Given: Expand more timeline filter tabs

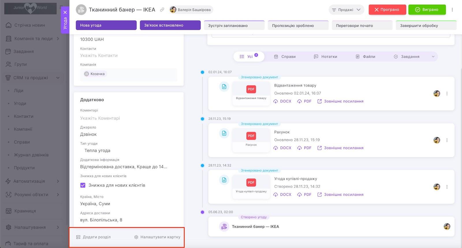Looking at the screenshot, I should coord(433,57).
